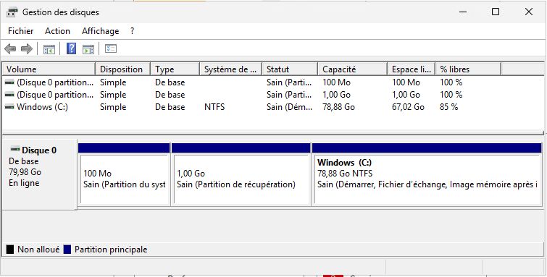Click the disk icon beside Disque 0
This screenshot has height=277, width=547.
[15, 150]
